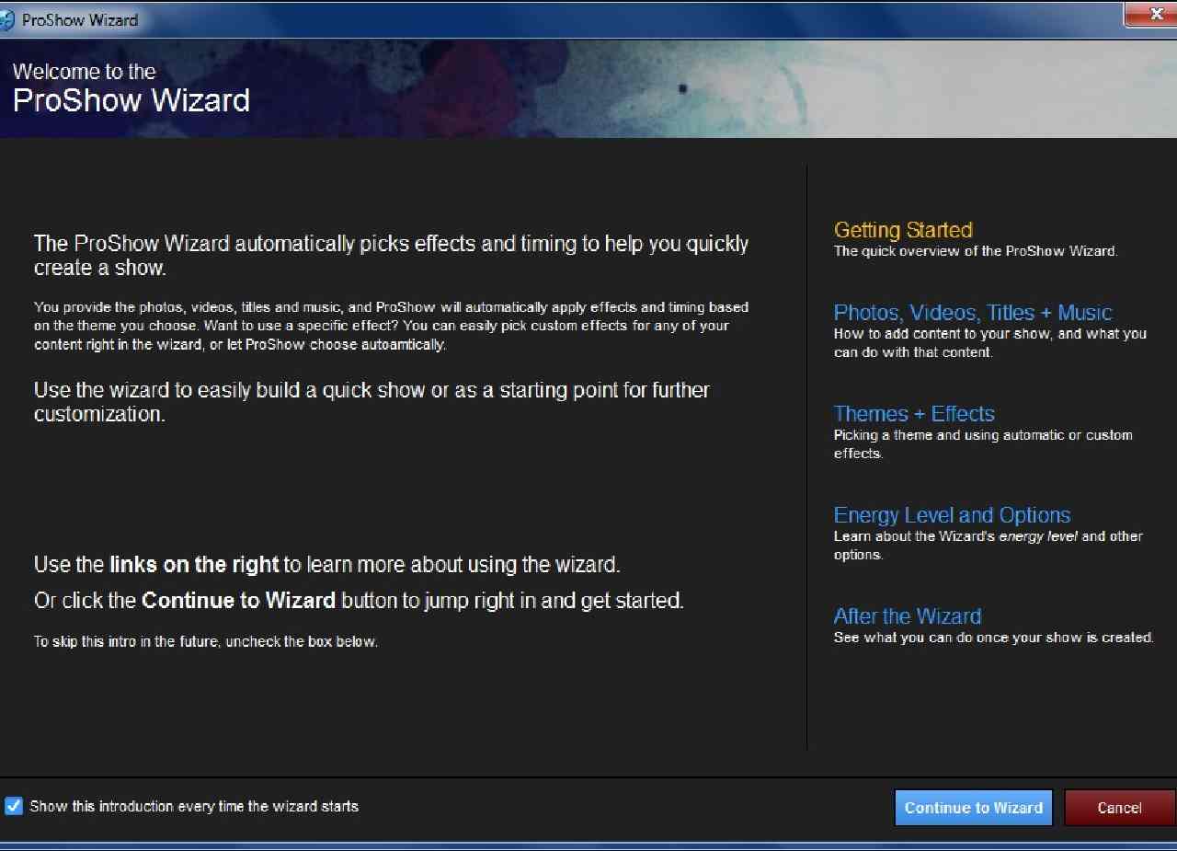
Task: Cancel the ProShow Wizard
Action: [1119, 808]
